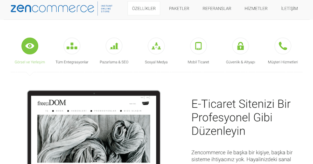313x164 pixels.
Task: Select PROMOSYONLAR in the freeDOM preview menu
Action: tap(105, 111)
